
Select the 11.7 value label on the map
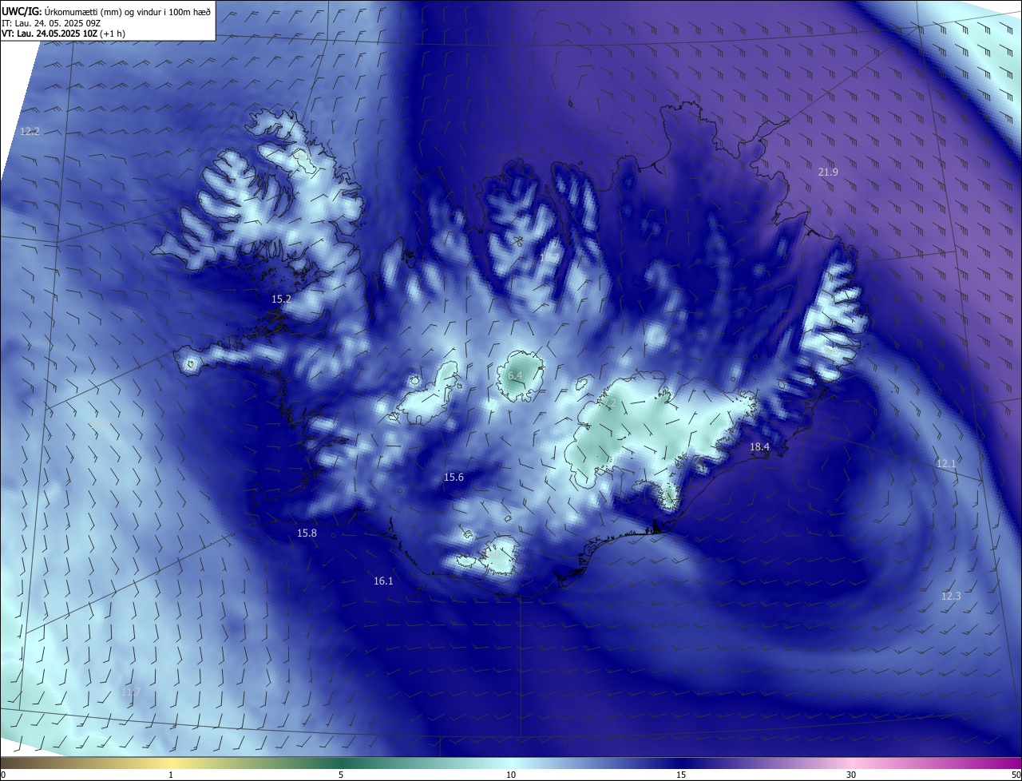(x=131, y=692)
